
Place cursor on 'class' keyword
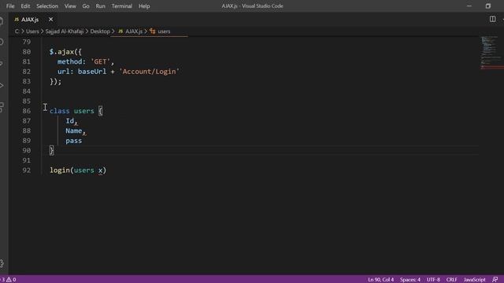[x=60, y=111]
